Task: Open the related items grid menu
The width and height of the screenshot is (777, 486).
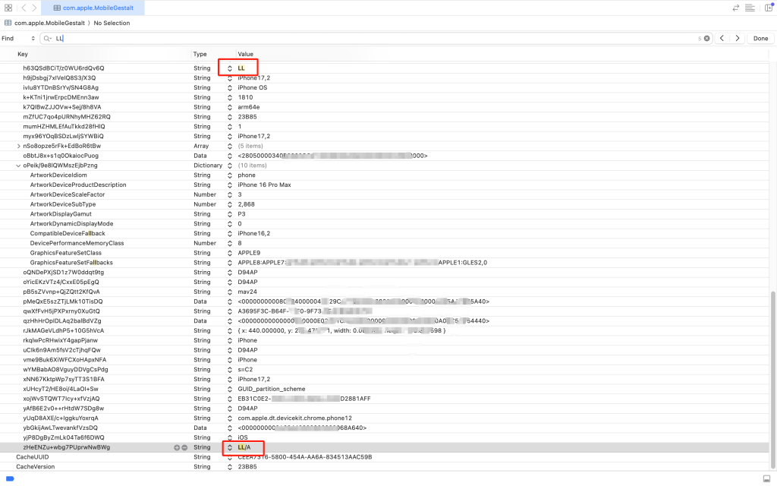Action: pyautogui.click(x=8, y=8)
